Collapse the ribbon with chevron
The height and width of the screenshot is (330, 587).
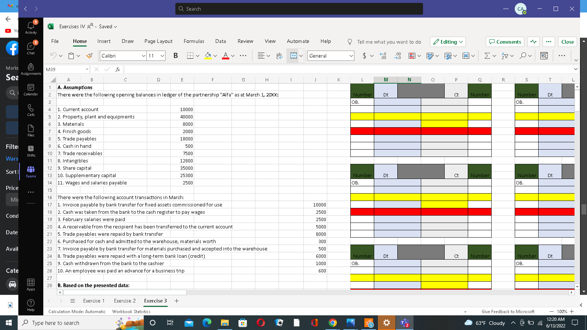[576, 60]
